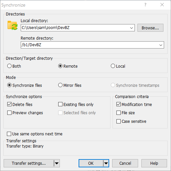This screenshot has height=171, width=171.
Task: Open the Transfer settings dropdown arrow
Action: [x=57, y=163]
